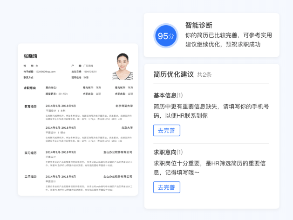Click the 95分 score circle
The image size is (293, 220).
tap(166, 36)
